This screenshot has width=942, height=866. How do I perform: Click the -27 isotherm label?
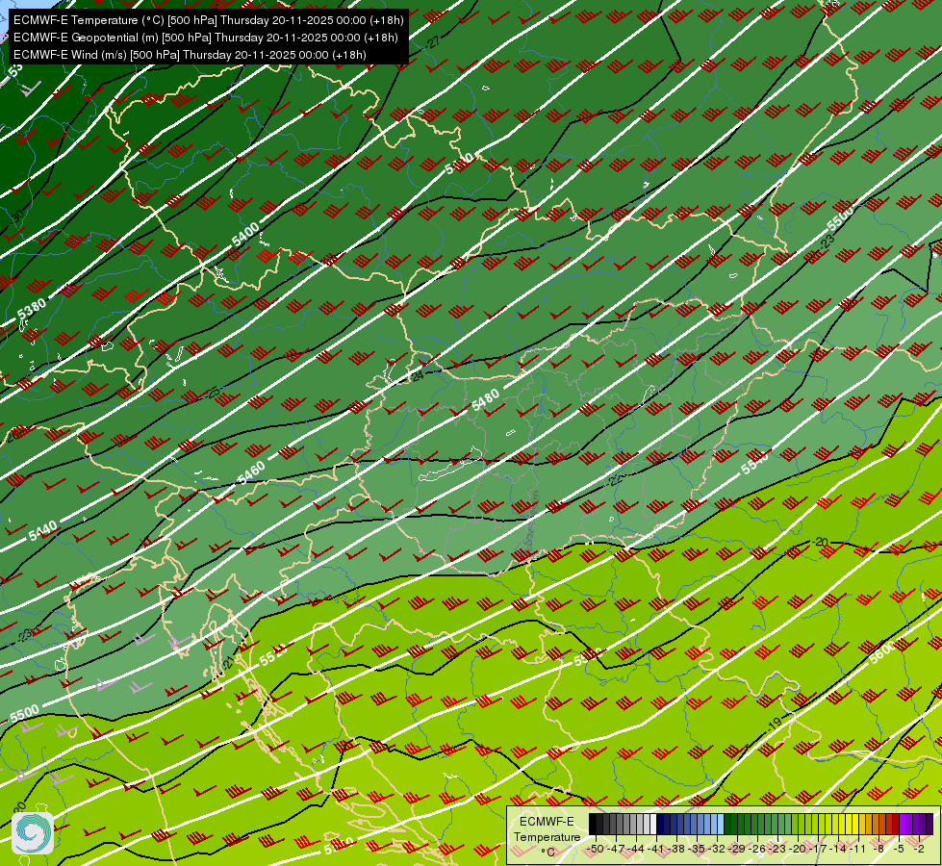tap(433, 42)
